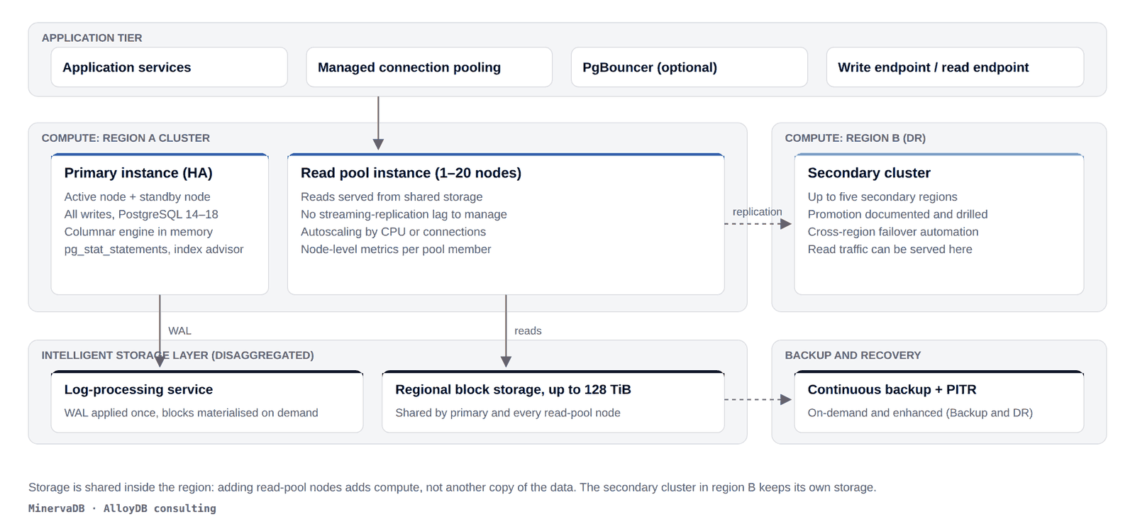Click 'No streaming-replication lag to manage'
The image size is (1135, 529).
404,214
